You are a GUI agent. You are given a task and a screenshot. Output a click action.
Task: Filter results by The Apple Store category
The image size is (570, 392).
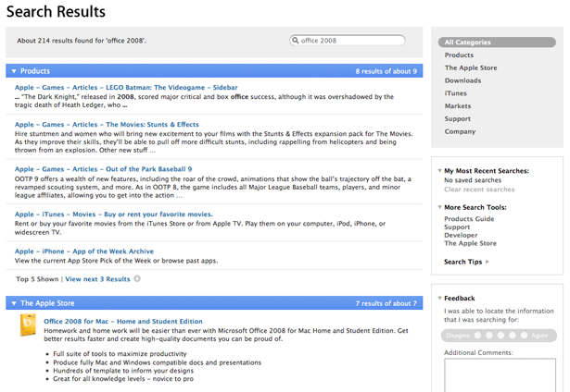(x=471, y=67)
